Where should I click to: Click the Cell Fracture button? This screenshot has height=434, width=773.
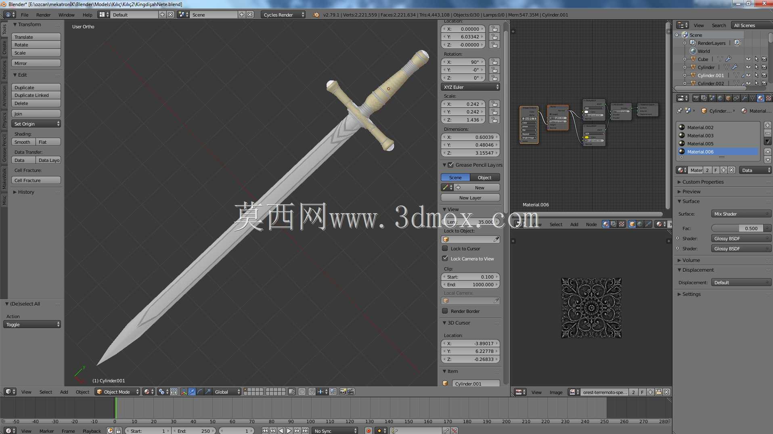[36, 180]
